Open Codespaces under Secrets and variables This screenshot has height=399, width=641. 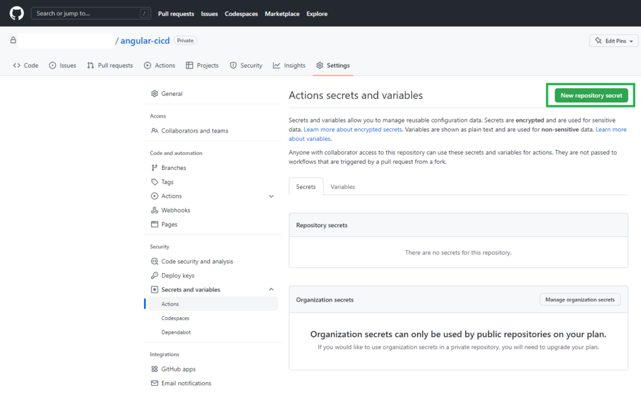click(x=175, y=318)
